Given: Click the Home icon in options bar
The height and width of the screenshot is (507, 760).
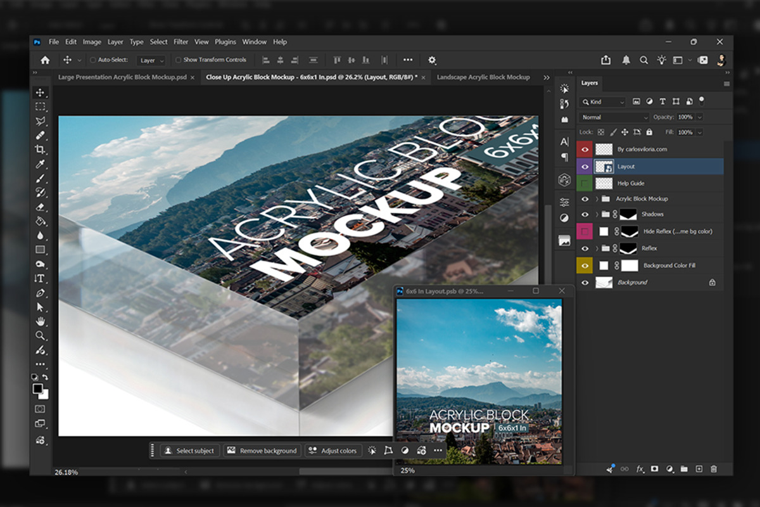Looking at the screenshot, I should [45, 60].
